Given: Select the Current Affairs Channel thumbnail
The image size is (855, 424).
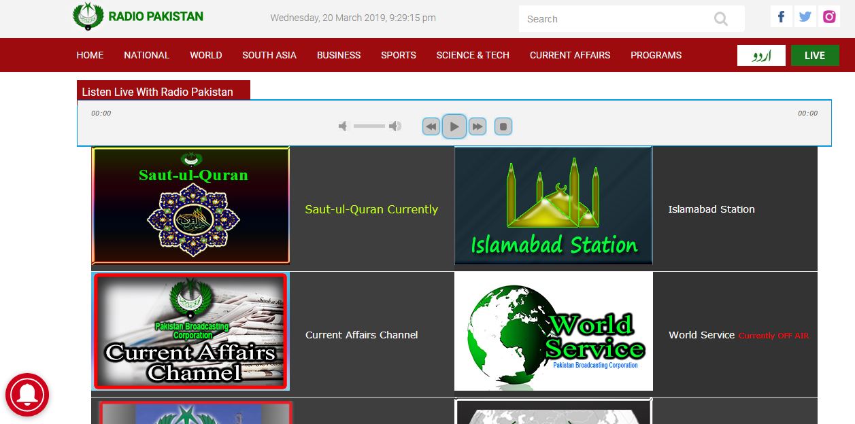Looking at the screenshot, I should (x=190, y=331).
